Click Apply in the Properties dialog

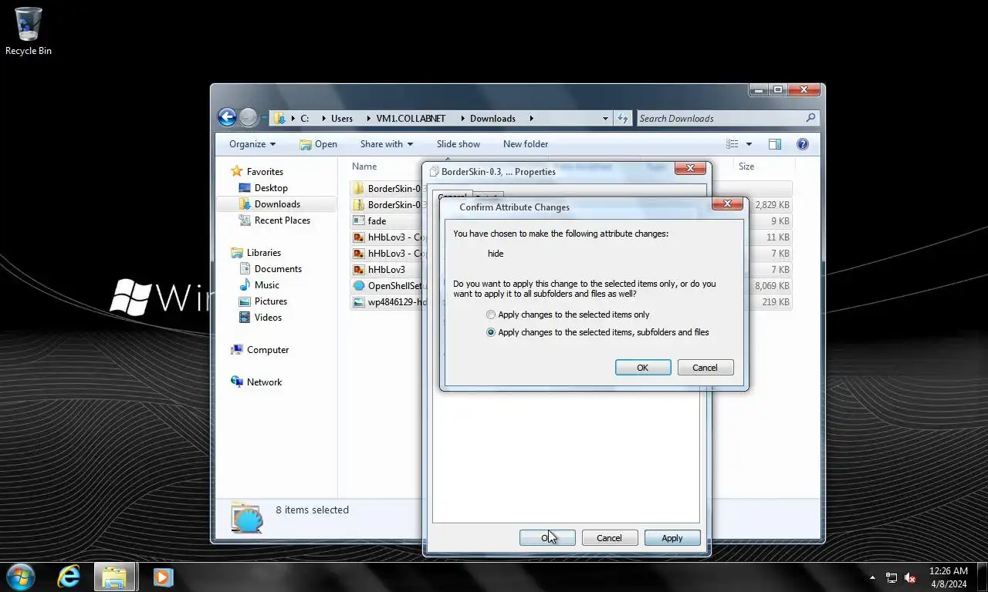[672, 538]
